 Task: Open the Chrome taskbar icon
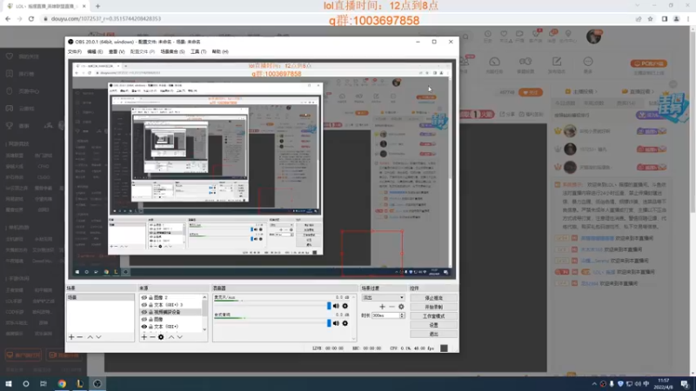pyautogui.click(x=62, y=383)
